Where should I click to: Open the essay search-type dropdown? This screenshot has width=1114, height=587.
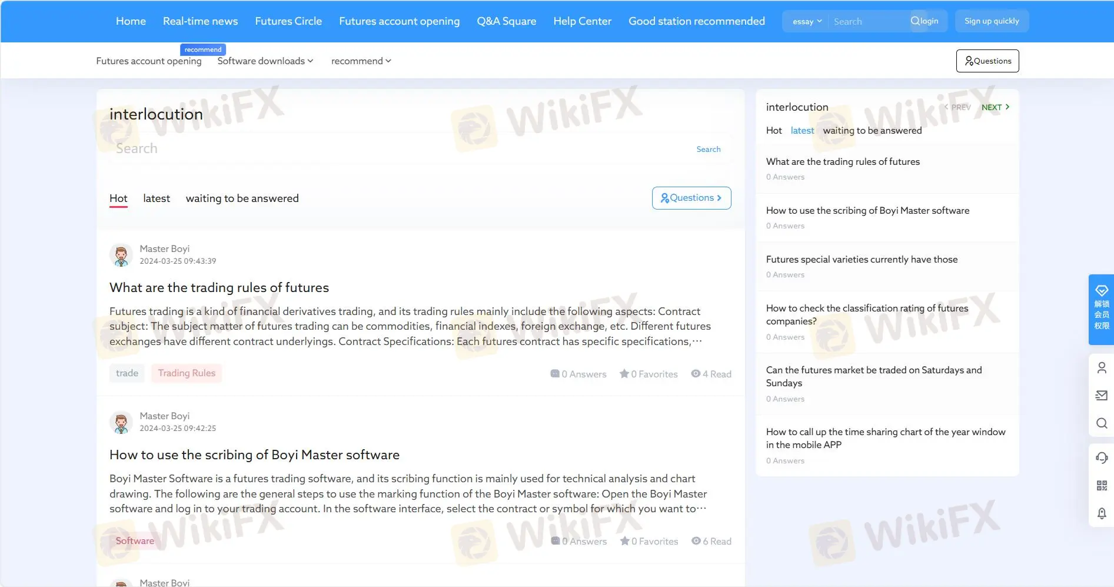(x=806, y=22)
